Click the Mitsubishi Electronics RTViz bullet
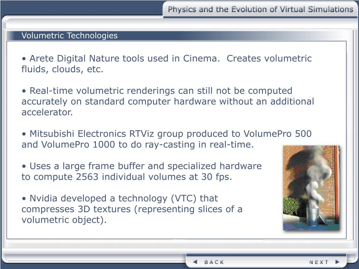359x269 pixels. [167, 139]
